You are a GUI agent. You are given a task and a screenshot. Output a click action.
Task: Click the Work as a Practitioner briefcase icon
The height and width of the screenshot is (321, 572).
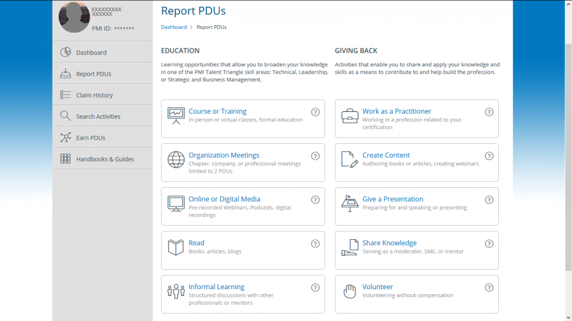click(350, 116)
